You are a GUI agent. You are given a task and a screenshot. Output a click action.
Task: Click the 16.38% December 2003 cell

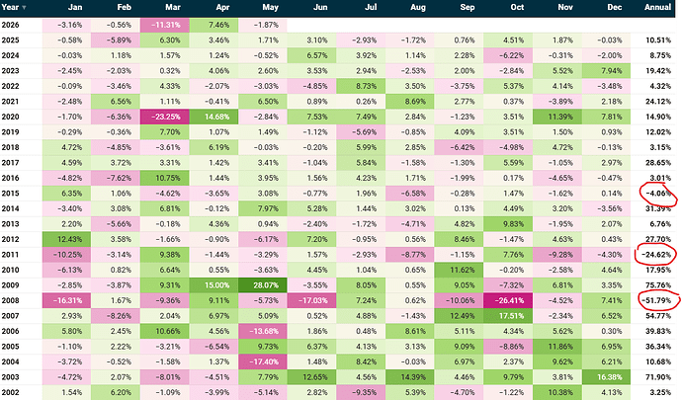coord(606,377)
